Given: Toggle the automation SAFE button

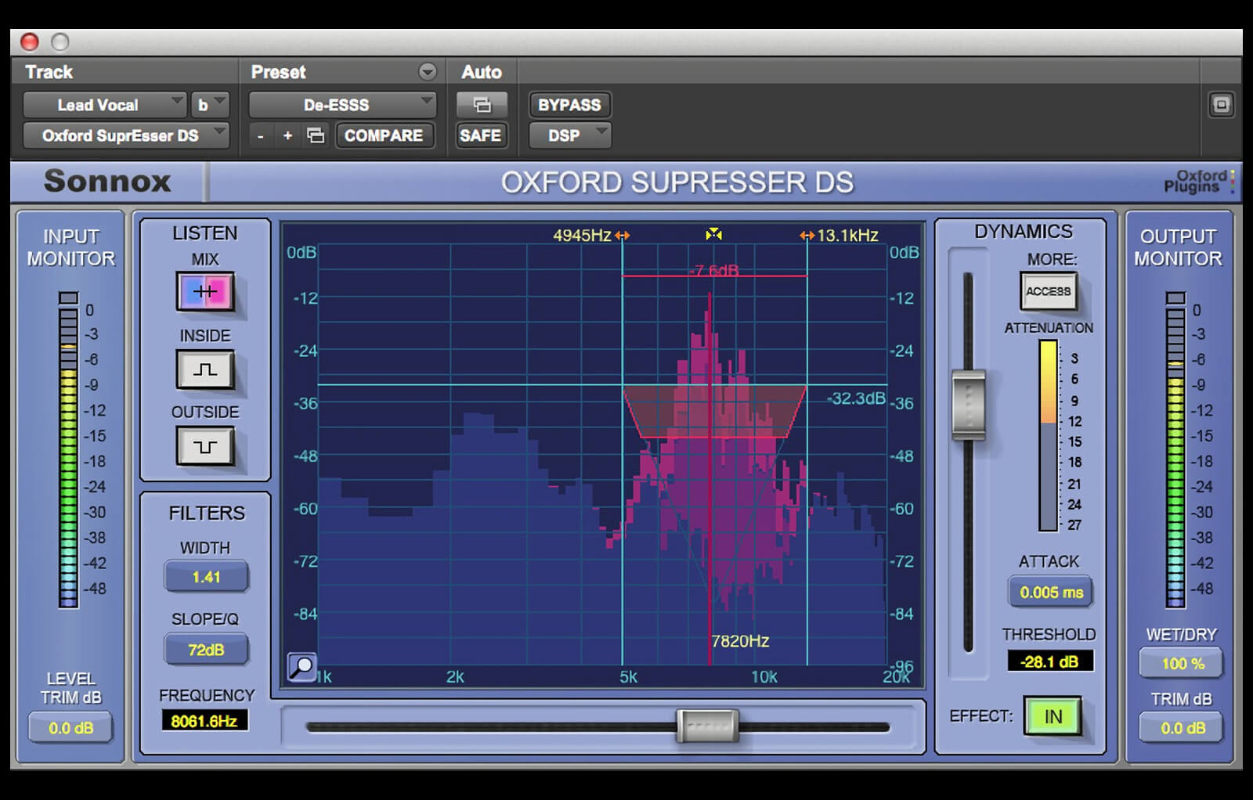Looking at the screenshot, I should (x=480, y=135).
